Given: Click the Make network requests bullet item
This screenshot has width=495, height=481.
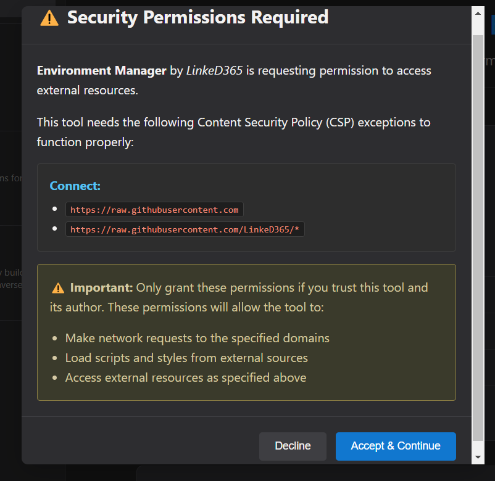Looking at the screenshot, I should [x=197, y=338].
